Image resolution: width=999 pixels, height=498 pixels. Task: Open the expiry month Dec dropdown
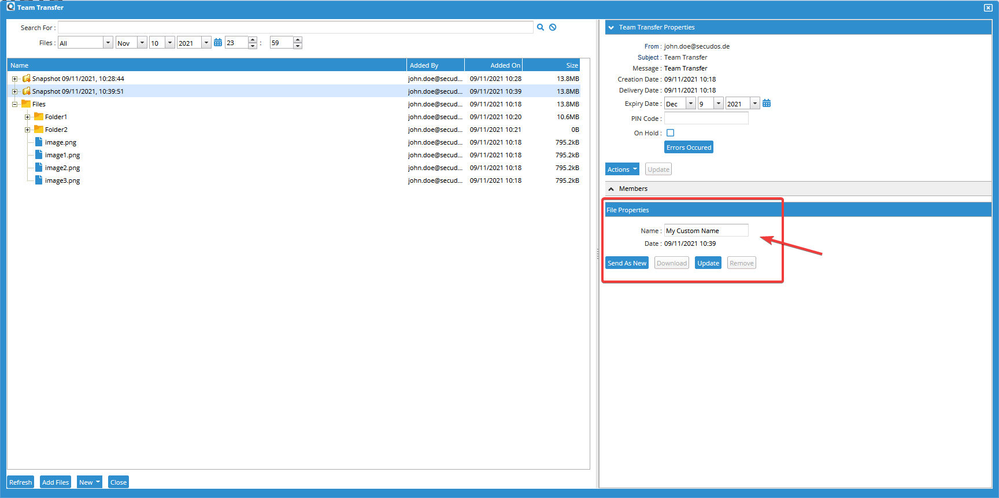690,104
